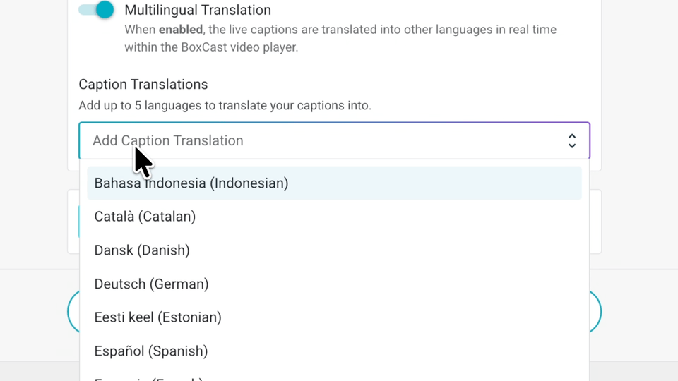The width and height of the screenshot is (678, 381).
Task: Select Español (Spanish) from the dropdown
Action: click(150, 351)
